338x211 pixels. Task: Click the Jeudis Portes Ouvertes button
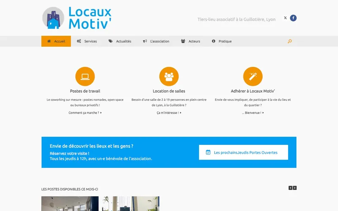point(243,152)
